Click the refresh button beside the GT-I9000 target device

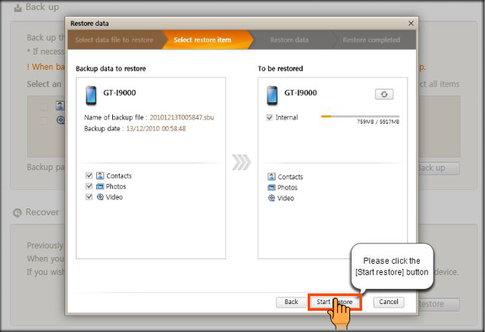383,94
